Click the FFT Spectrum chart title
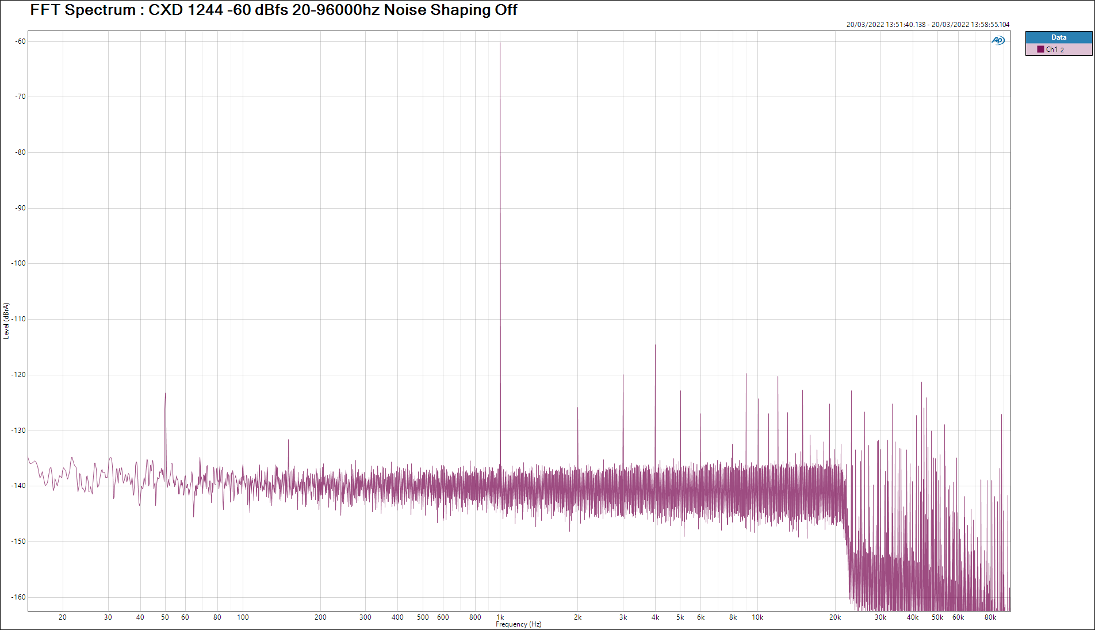Viewport: 1095px width, 630px height. coord(273,10)
